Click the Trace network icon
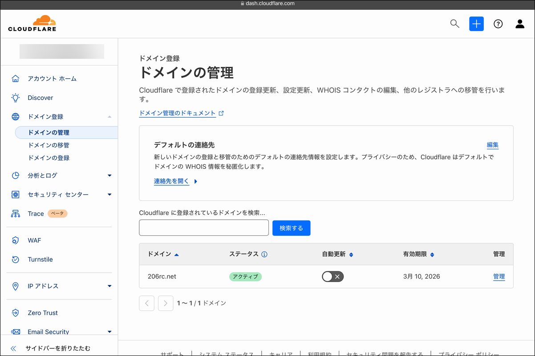This screenshot has width=535, height=356. tap(16, 214)
